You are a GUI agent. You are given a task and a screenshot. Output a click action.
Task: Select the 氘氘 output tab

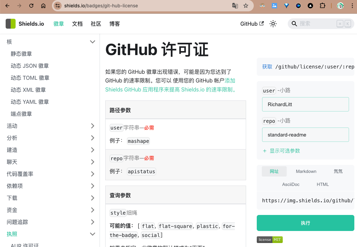pyautogui.click(x=338, y=172)
